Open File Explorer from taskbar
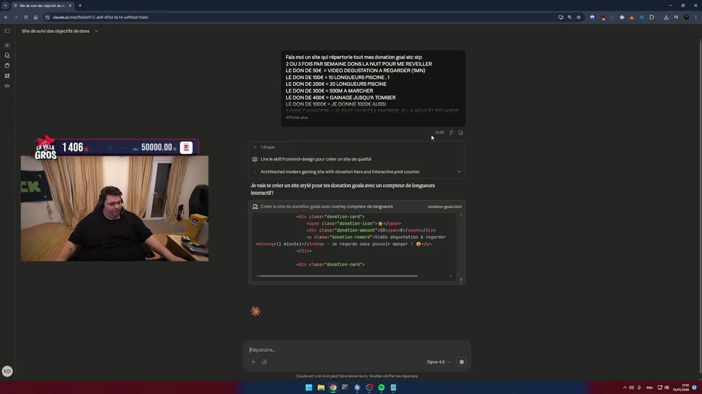 (x=321, y=387)
